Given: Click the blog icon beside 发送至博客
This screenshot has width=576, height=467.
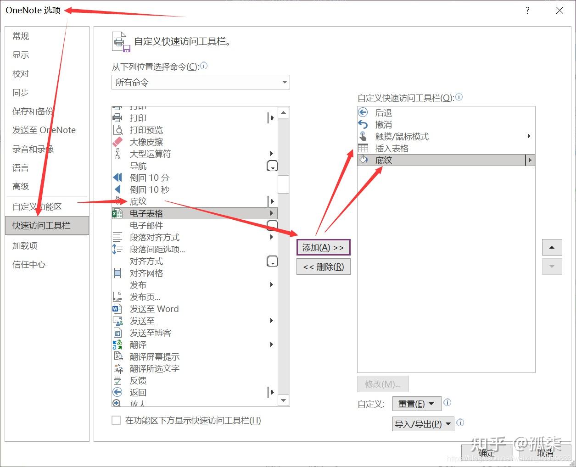Looking at the screenshot, I should point(117,333).
